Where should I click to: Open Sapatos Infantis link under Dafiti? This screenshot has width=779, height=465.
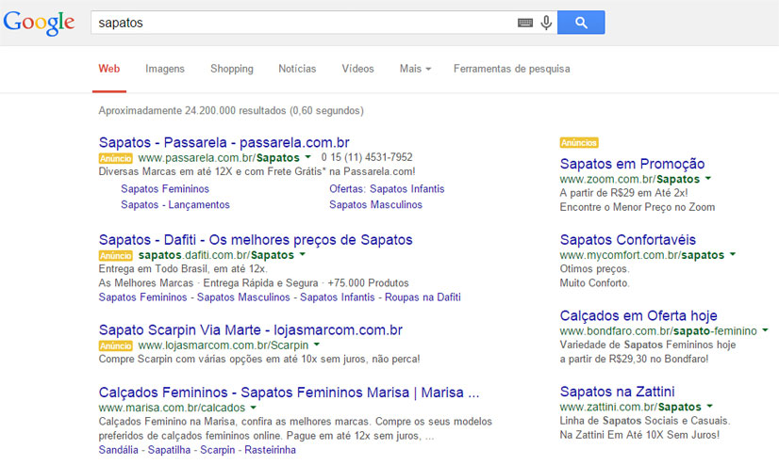click(x=338, y=297)
